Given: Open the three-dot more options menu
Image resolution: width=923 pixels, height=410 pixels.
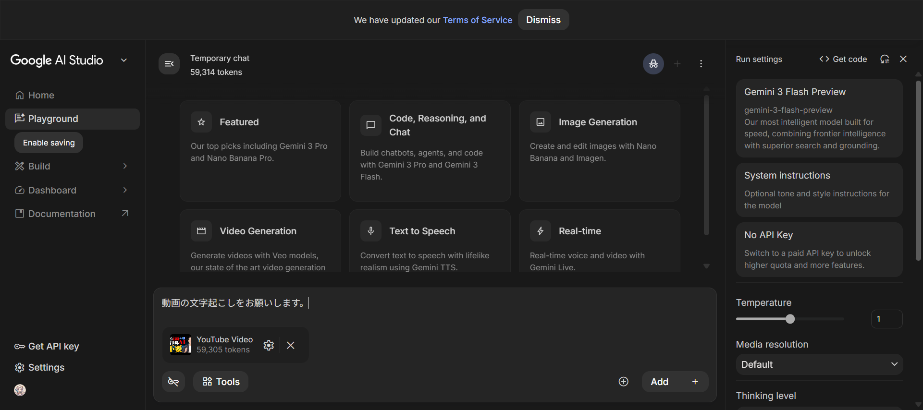Looking at the screenshot, I should (701, 64).
